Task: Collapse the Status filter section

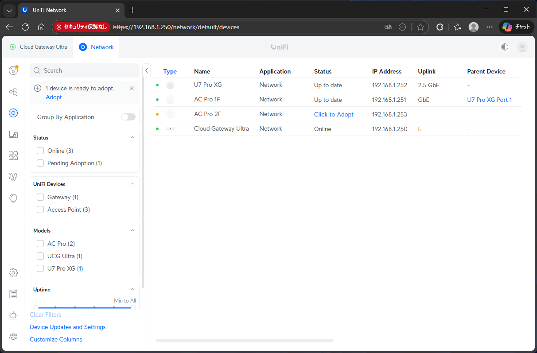Action: click(x=132, y=138)
